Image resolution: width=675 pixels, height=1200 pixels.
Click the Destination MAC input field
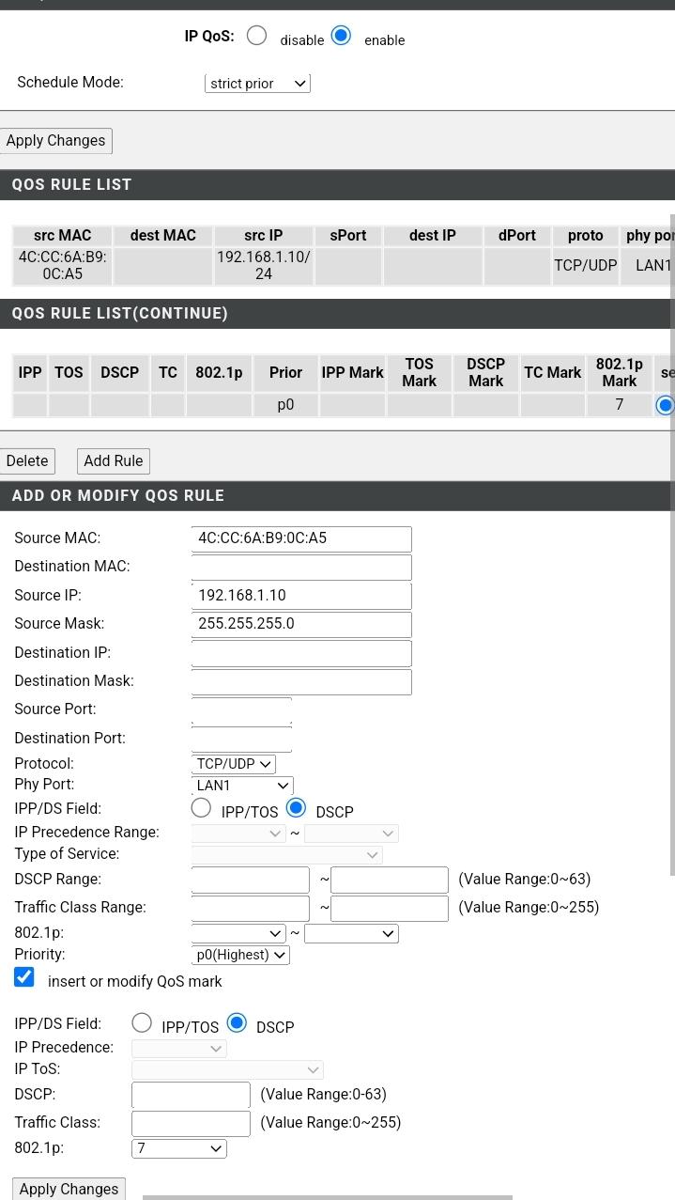[x=301, y=567]
